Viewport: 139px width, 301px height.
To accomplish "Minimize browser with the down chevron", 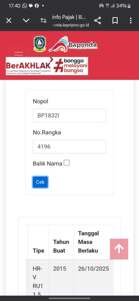I will [x=26, y=20].
